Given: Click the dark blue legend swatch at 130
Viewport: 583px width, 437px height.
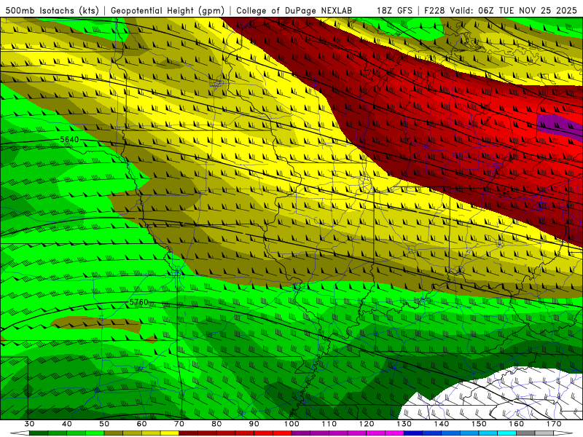Looking at the screenshot, I should 413,433.
